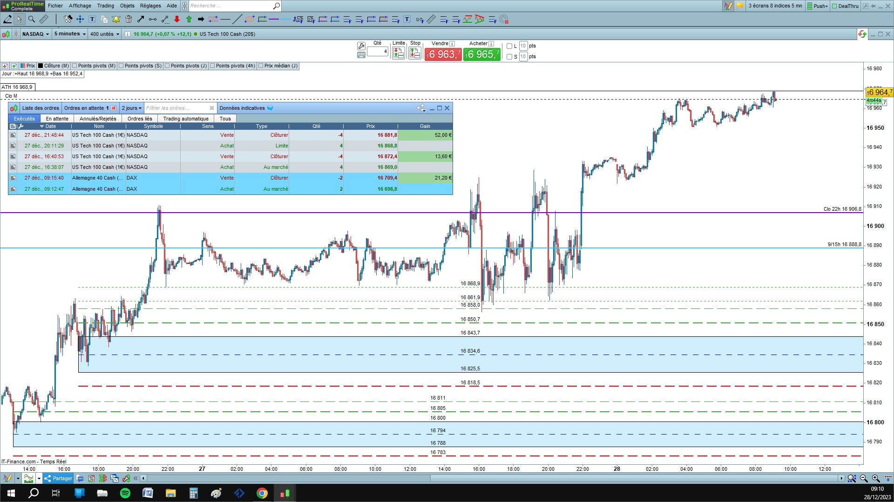Enable the Prix médian (J) checkbox

261,66
